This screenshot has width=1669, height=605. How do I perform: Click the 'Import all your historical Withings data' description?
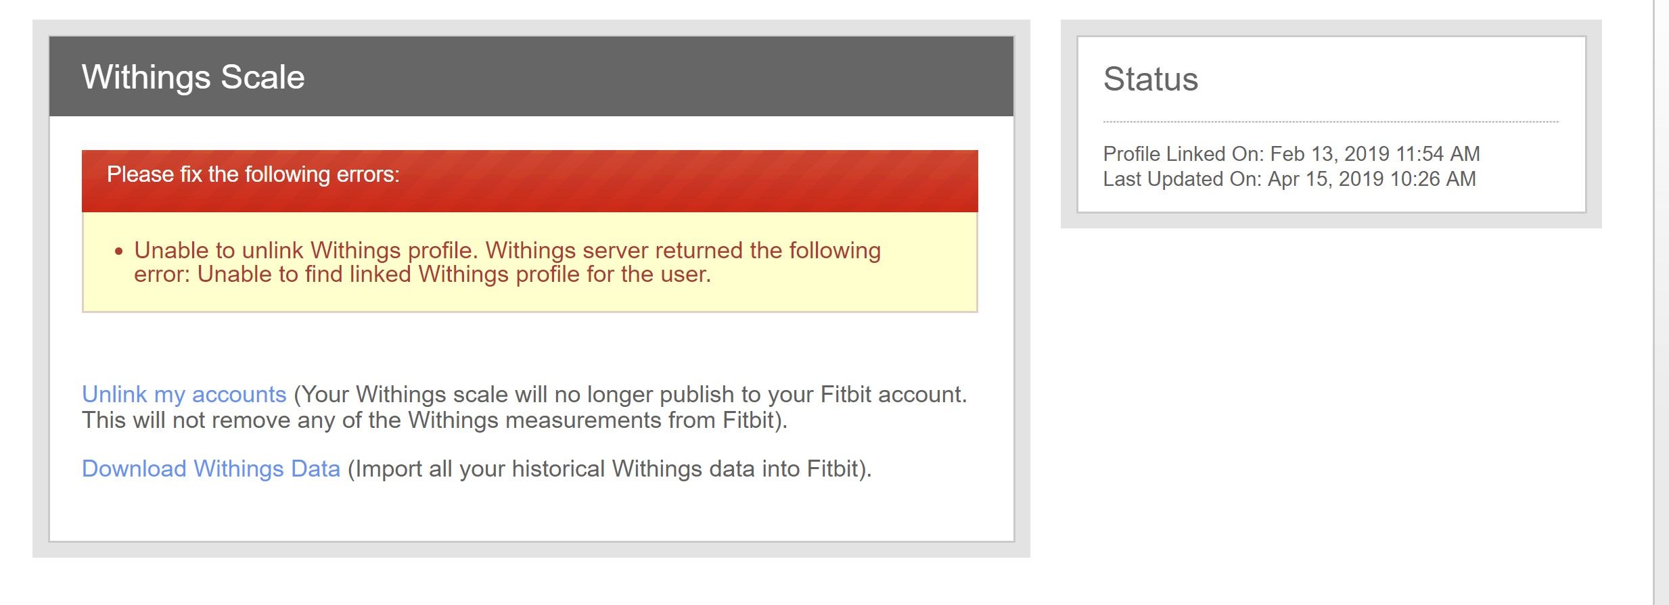609,468
